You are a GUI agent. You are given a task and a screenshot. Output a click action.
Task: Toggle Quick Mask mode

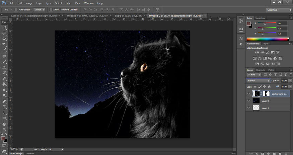tap(4, 146)
